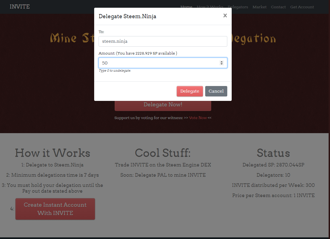The width and height of the screenshot is (330, 239).
Task: Open the Home nav item
Action: [186, 7]
